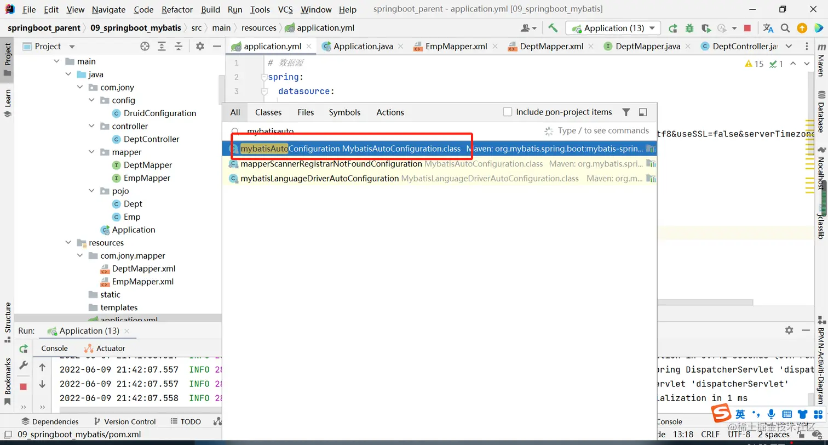The height and width of the screenshot is (445, 828).
Task: Select the mybatisLanguageDriverAutoConfiguration search result
Action: 439,179
